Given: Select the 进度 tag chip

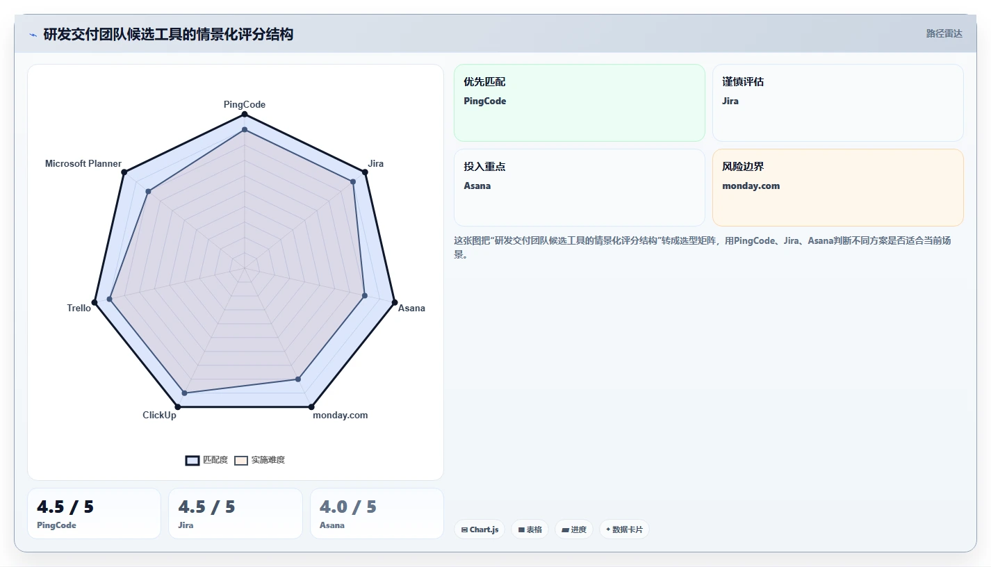Looking at the screenshot, I should pos(574,529).
